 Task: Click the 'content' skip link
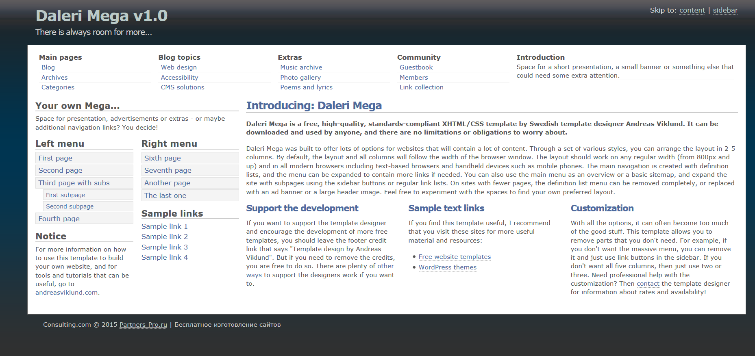[692, 11]
